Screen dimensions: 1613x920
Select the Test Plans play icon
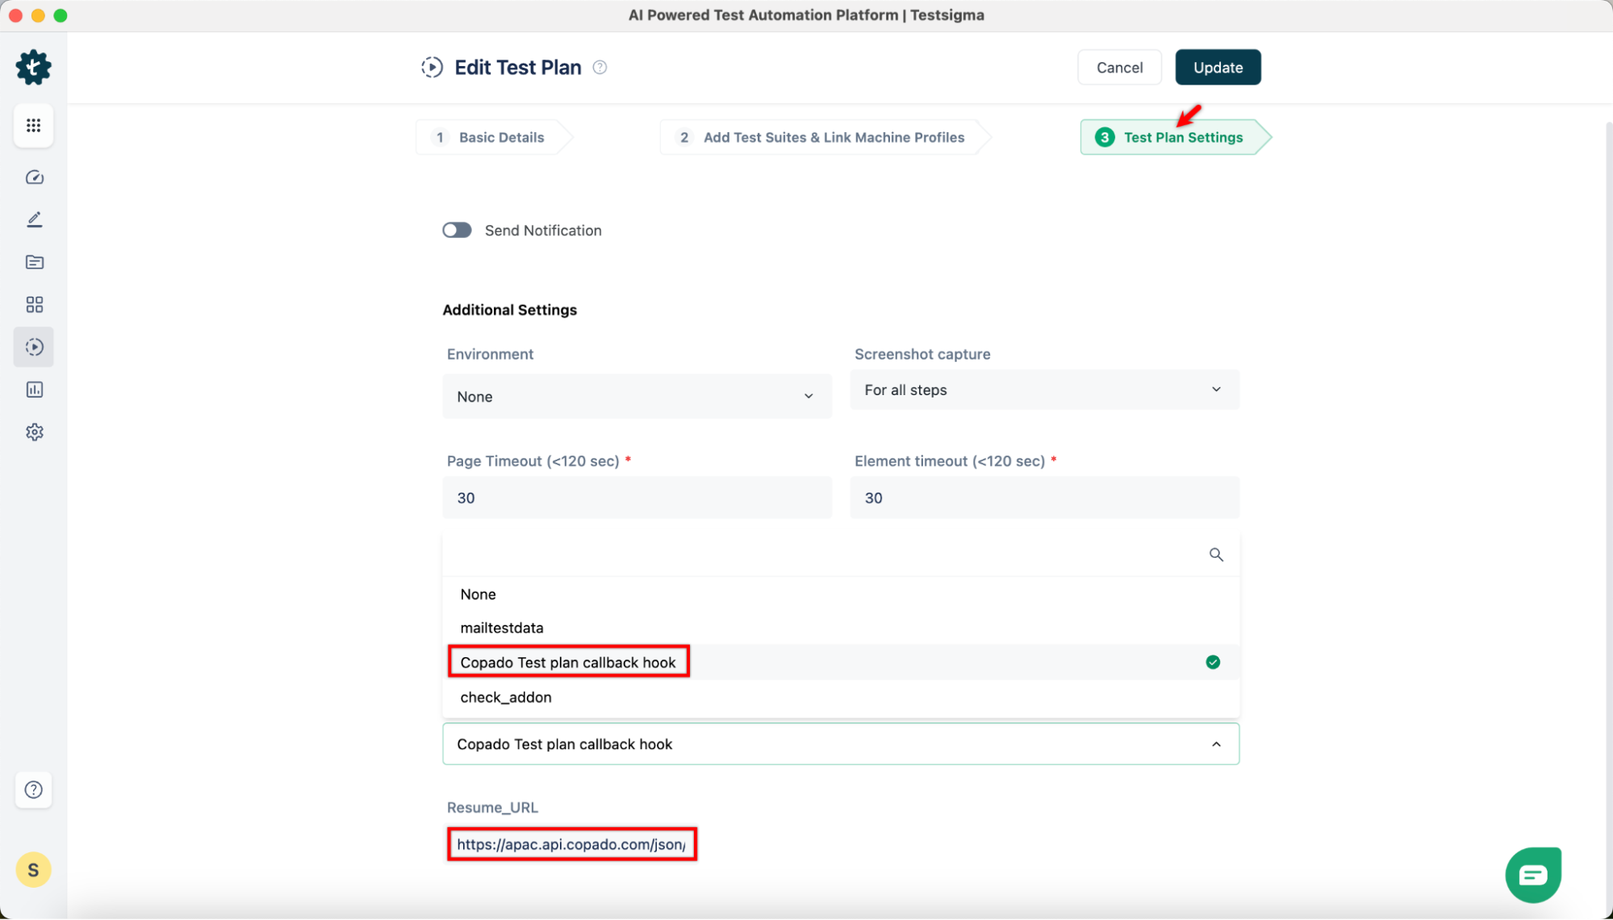click(x=33, y=347)
